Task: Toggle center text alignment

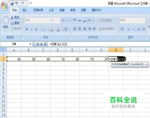Action: (x=79, y=29)
